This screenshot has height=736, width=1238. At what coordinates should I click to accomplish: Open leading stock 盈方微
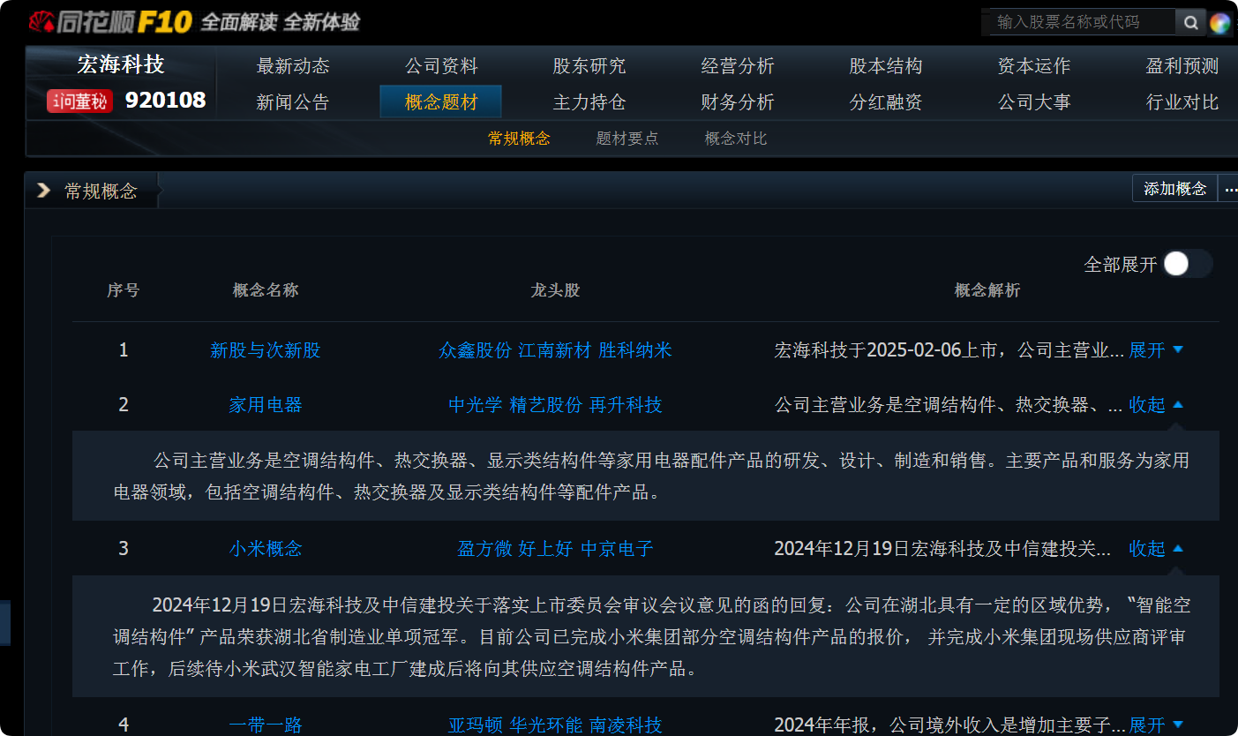coord(484,549)
